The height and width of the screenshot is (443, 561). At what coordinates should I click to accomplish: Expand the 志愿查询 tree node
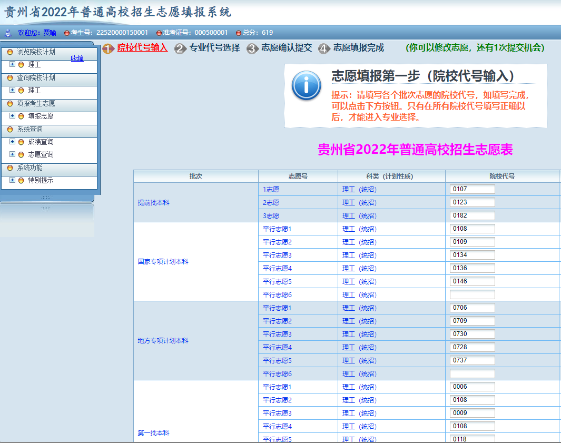[x=12, y=154]
